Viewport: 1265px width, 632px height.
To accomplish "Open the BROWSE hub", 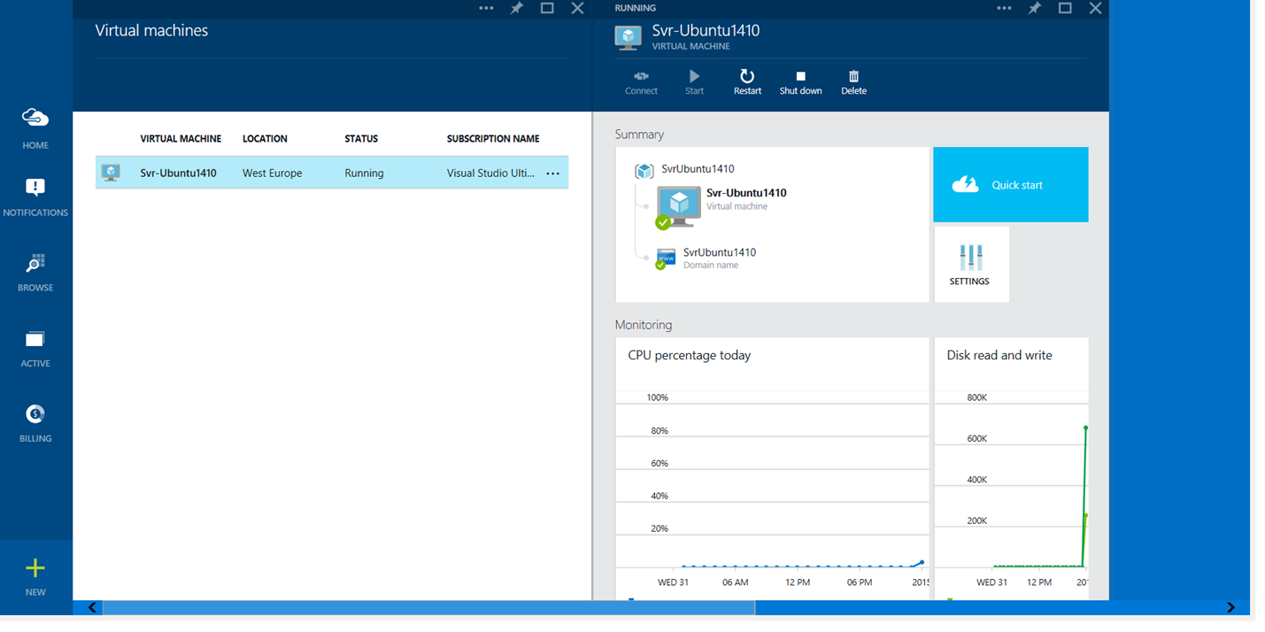I will (35, 273).
